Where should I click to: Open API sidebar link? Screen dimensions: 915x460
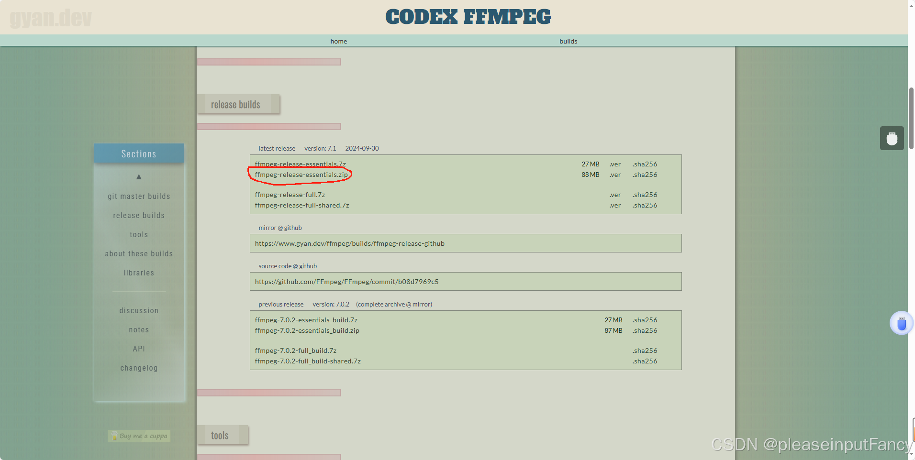(x=139, y=349)
